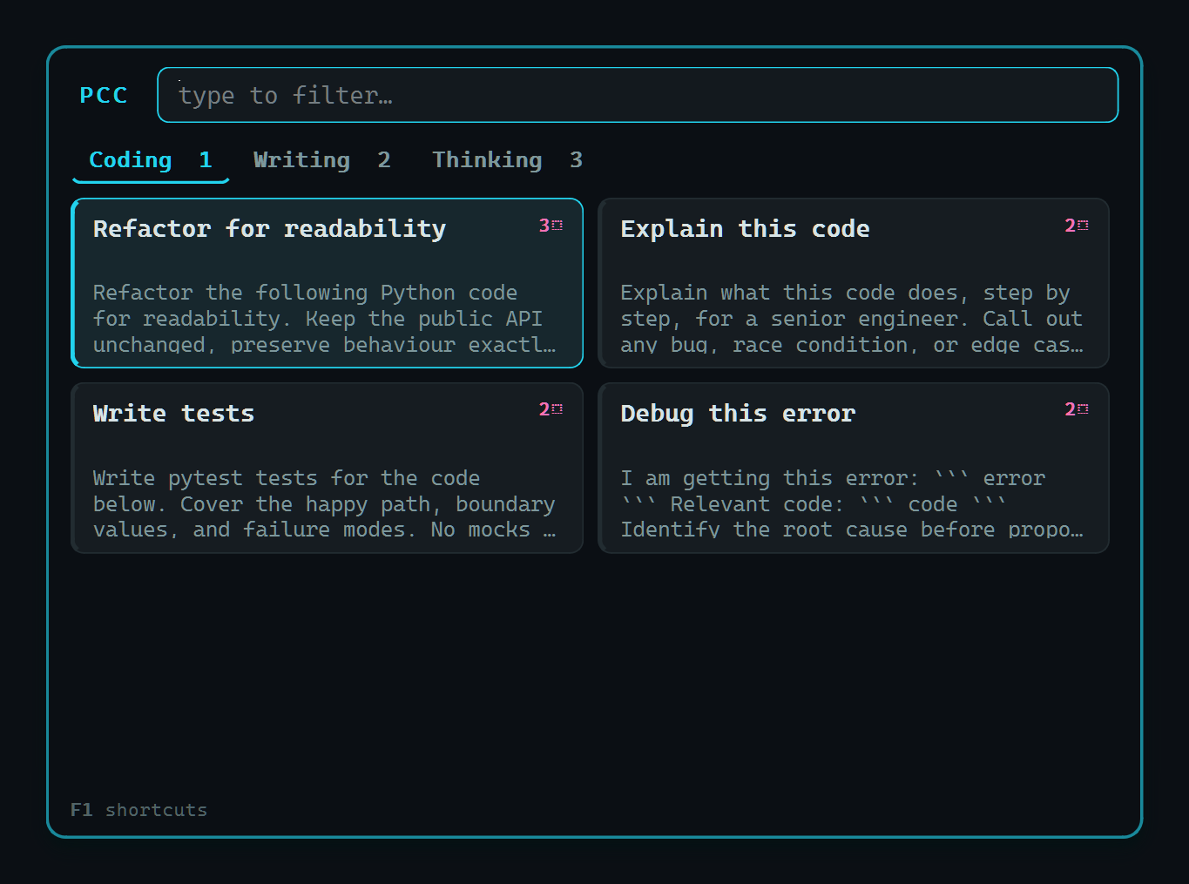Switch to the Coding tab
Viewport: 1189px width, 884px height.
click(151, 161)
